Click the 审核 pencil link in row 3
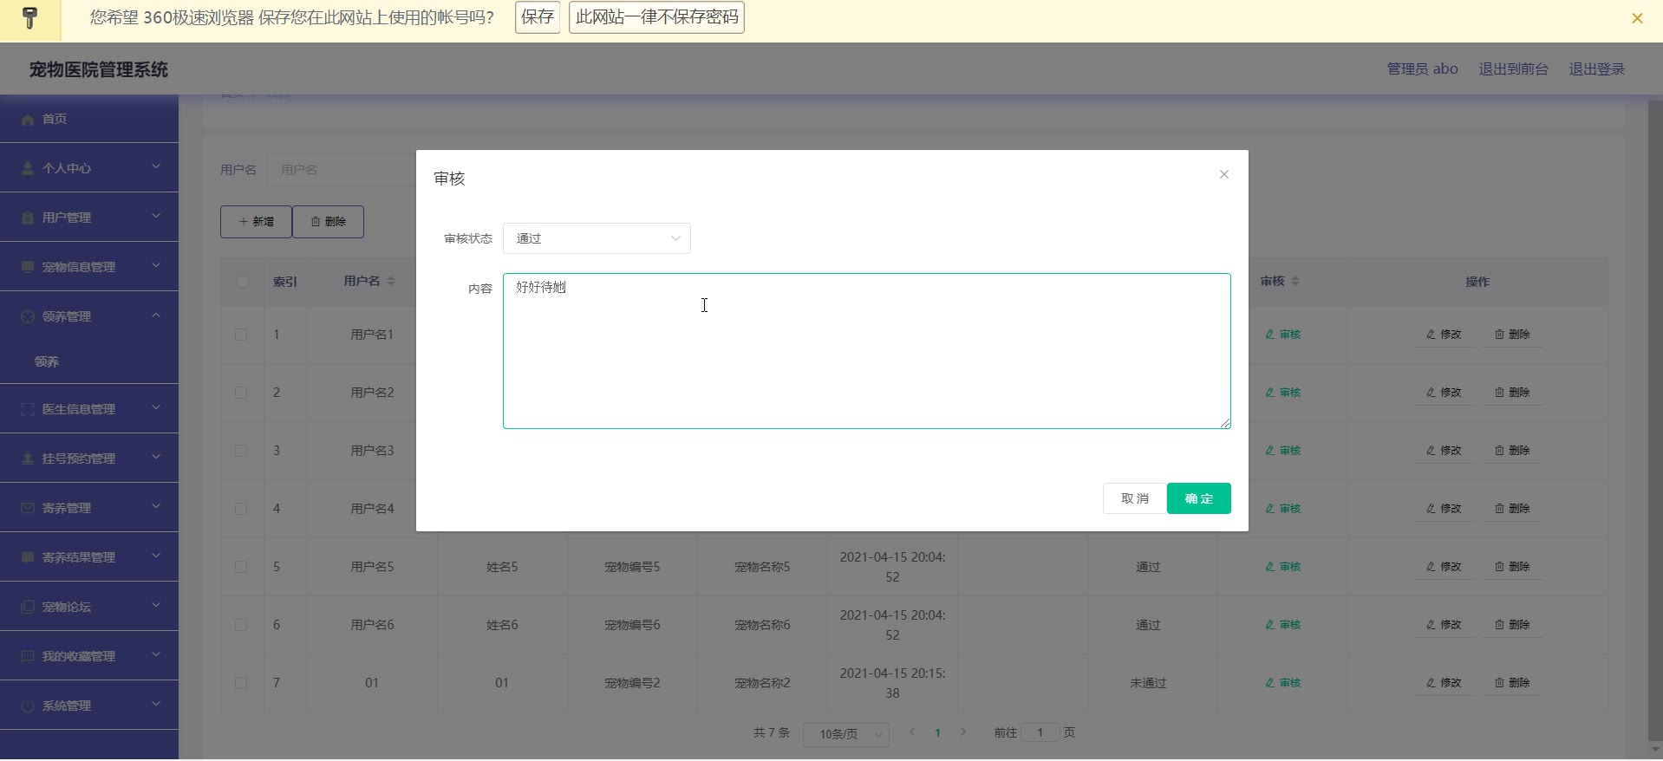The image size is (1663, 761). 1283,451
